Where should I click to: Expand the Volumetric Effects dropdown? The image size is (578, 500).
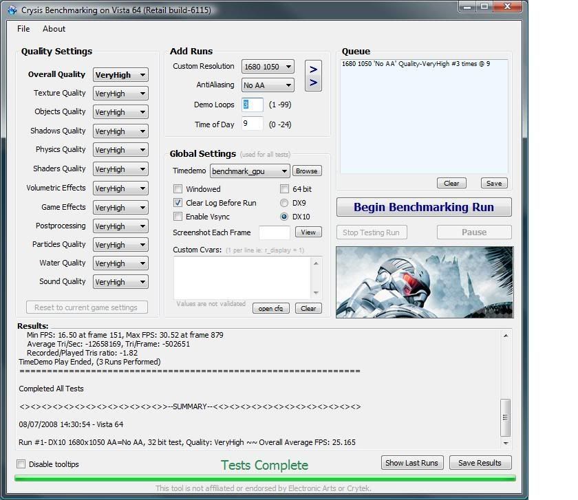[120, 188]
